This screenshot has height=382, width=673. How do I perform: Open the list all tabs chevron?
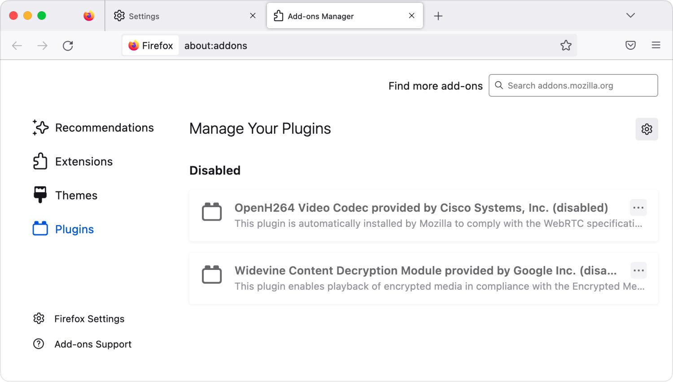tap(630, 16)
